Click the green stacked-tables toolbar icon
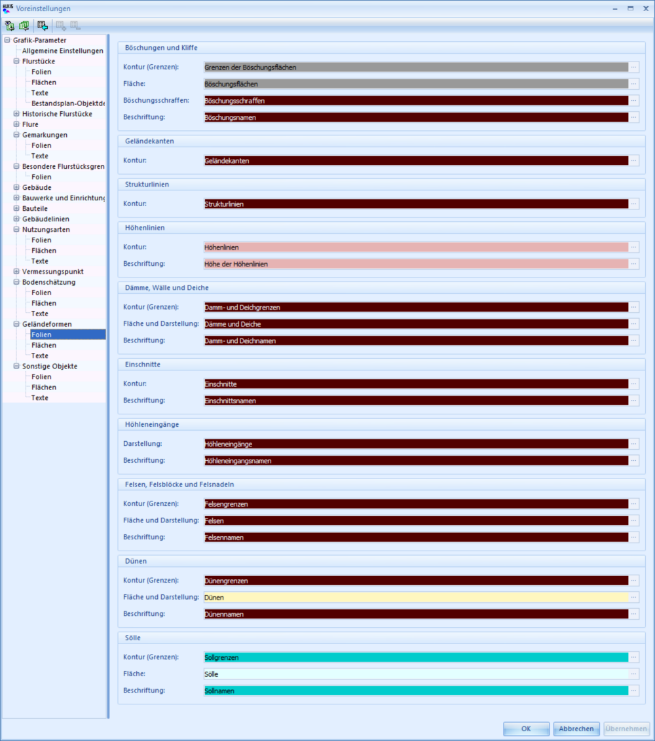655x741 pixels. [x=24, y=26]
